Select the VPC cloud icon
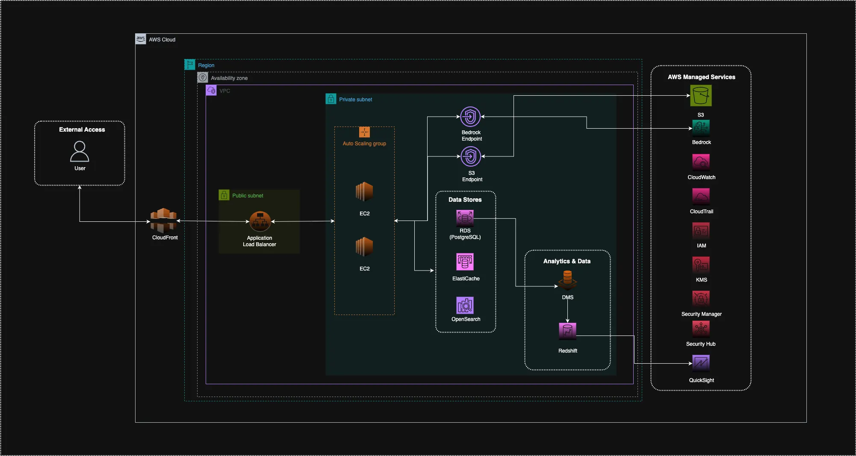 211,90
